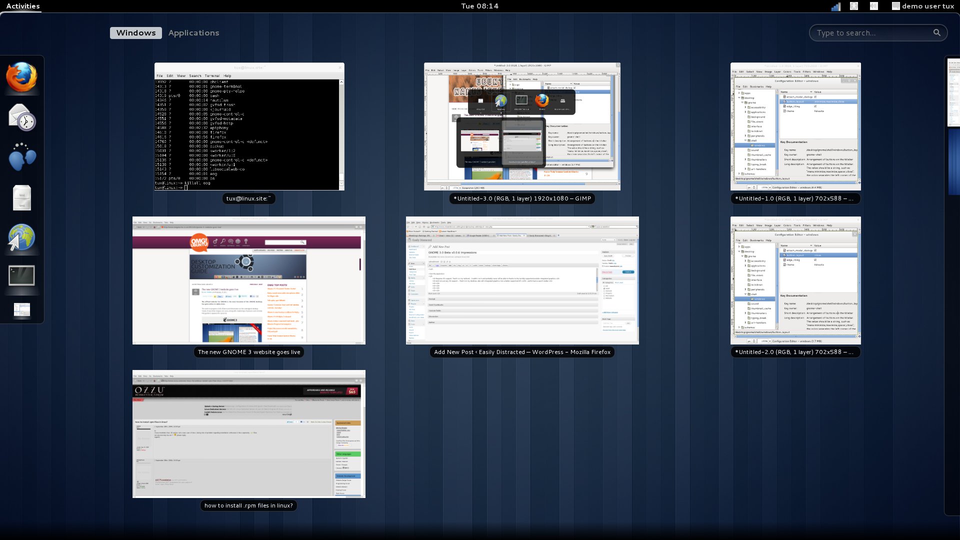Open the Terminal icon in dash
The height and width of the screenshot is (540, 960).
21,275
